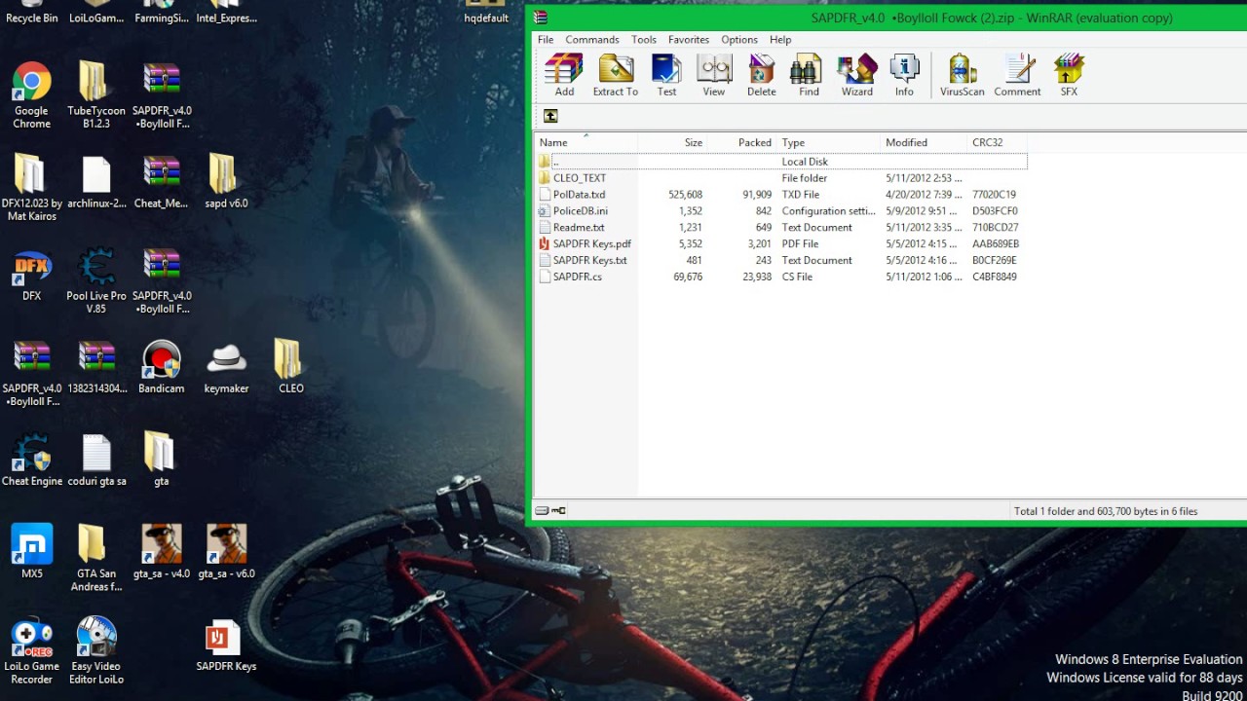
Task: Open the 'coduri gta sa' text file
Action: [x=96, y=460]
